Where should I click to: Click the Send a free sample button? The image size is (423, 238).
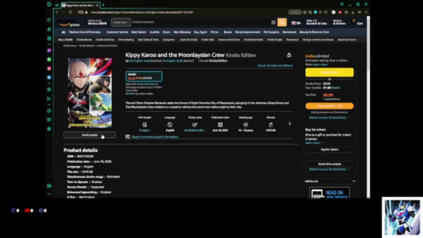coord(329,164)
